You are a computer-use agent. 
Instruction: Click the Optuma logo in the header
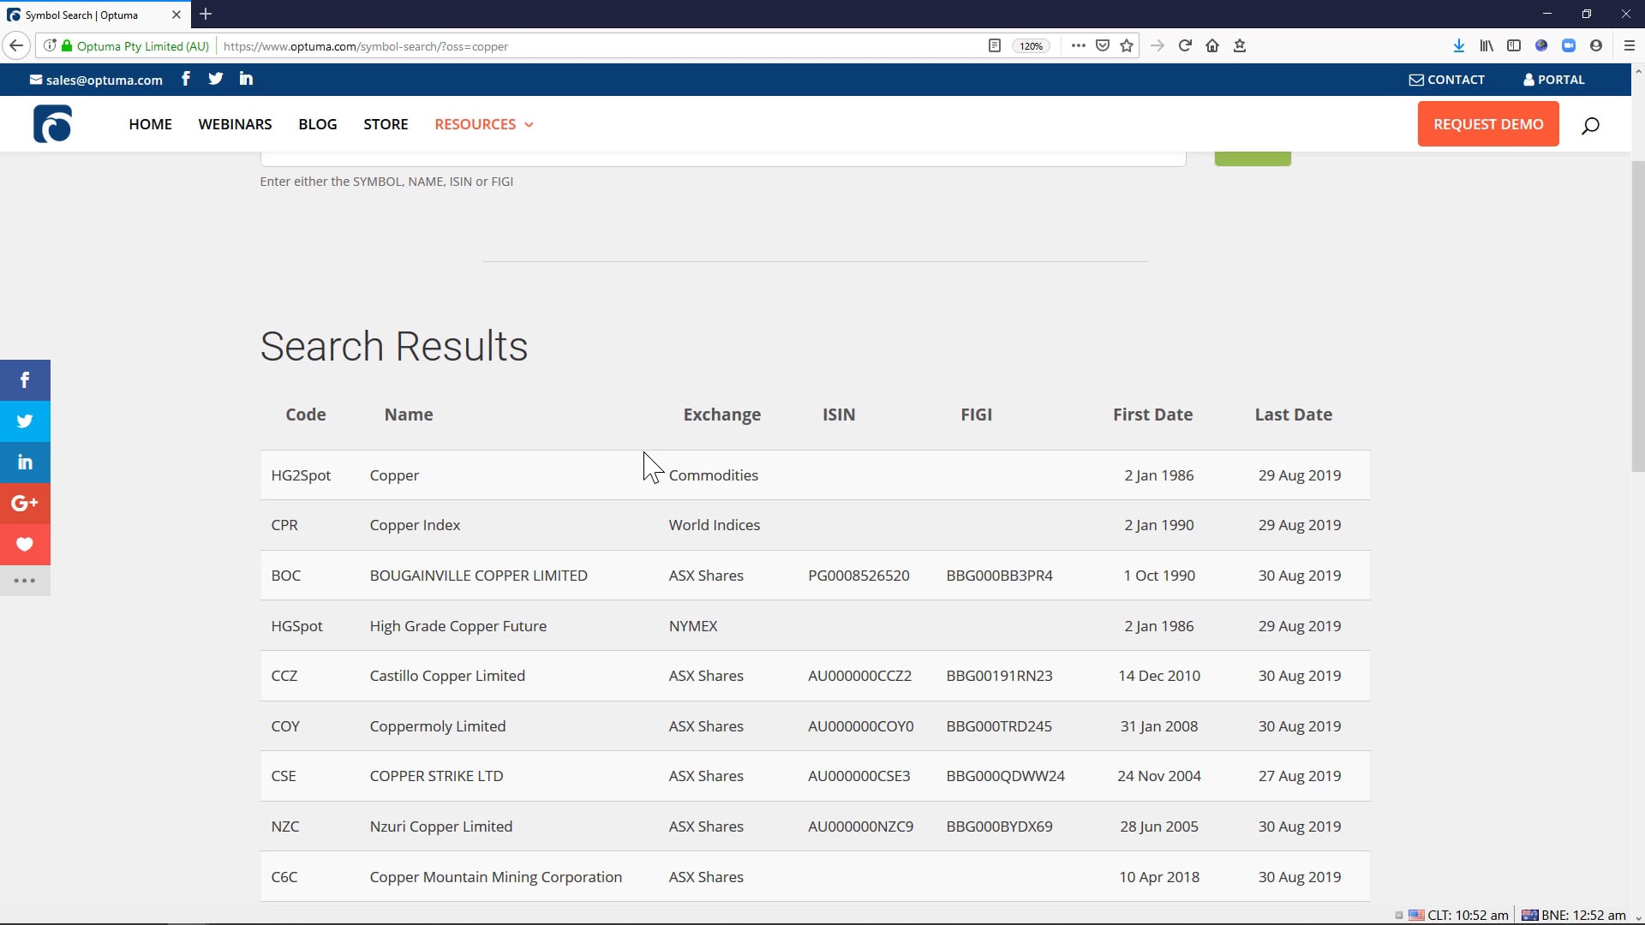point(52,124)
